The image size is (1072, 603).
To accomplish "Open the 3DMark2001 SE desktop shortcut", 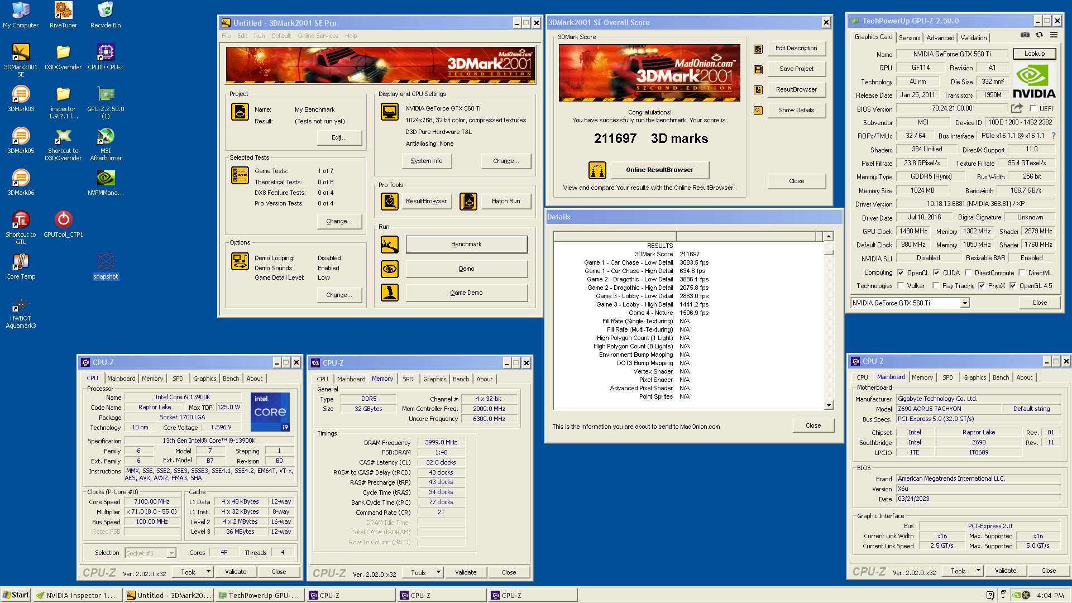I will coord(21,60).
